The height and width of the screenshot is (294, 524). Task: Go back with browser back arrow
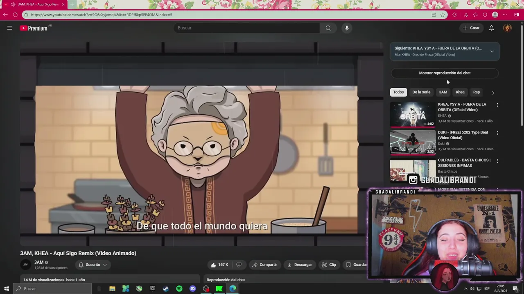(x=5, y=15)
